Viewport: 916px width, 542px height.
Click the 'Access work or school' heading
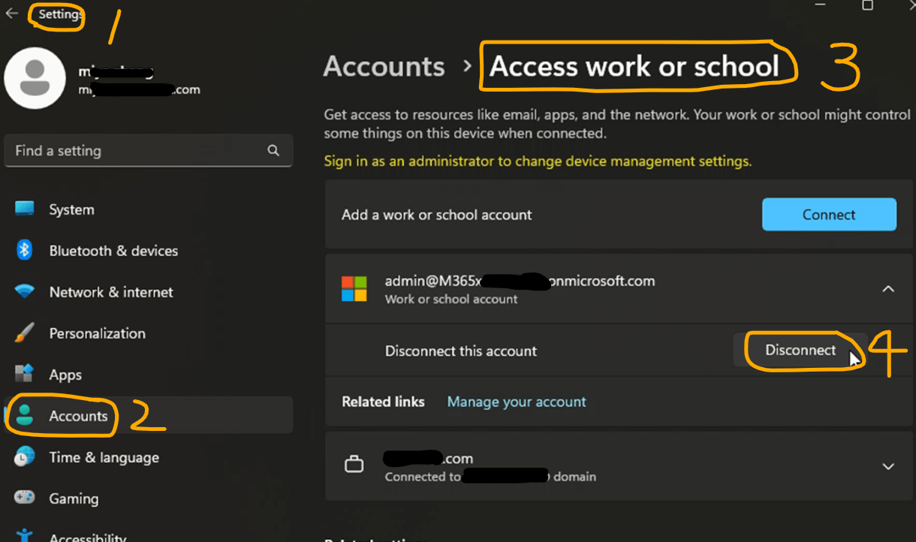pos(634,67)
